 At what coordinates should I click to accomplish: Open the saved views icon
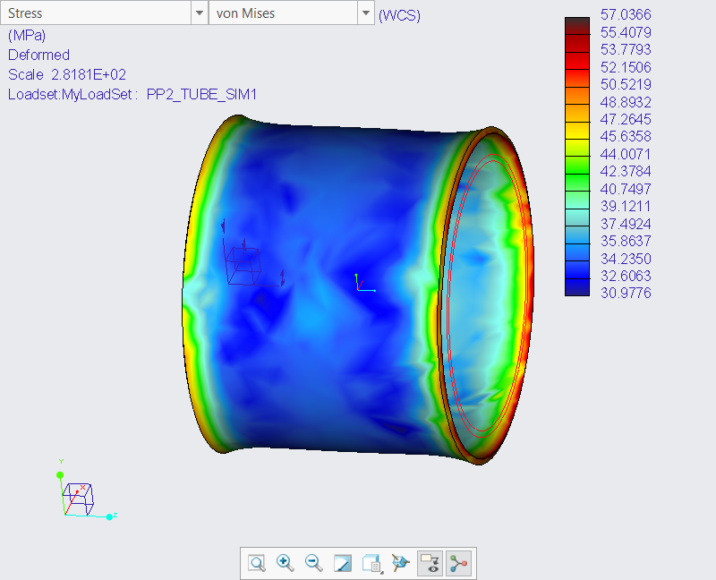pos(371,563)
